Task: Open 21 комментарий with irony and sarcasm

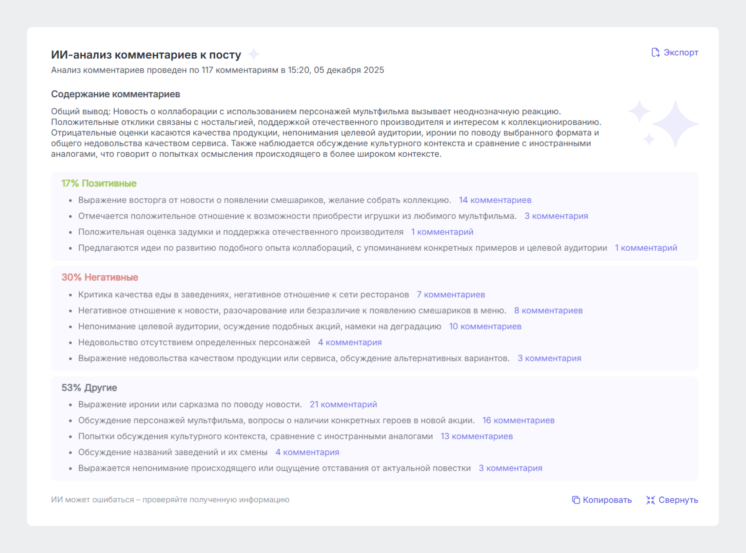Action: tap(343, 404)
